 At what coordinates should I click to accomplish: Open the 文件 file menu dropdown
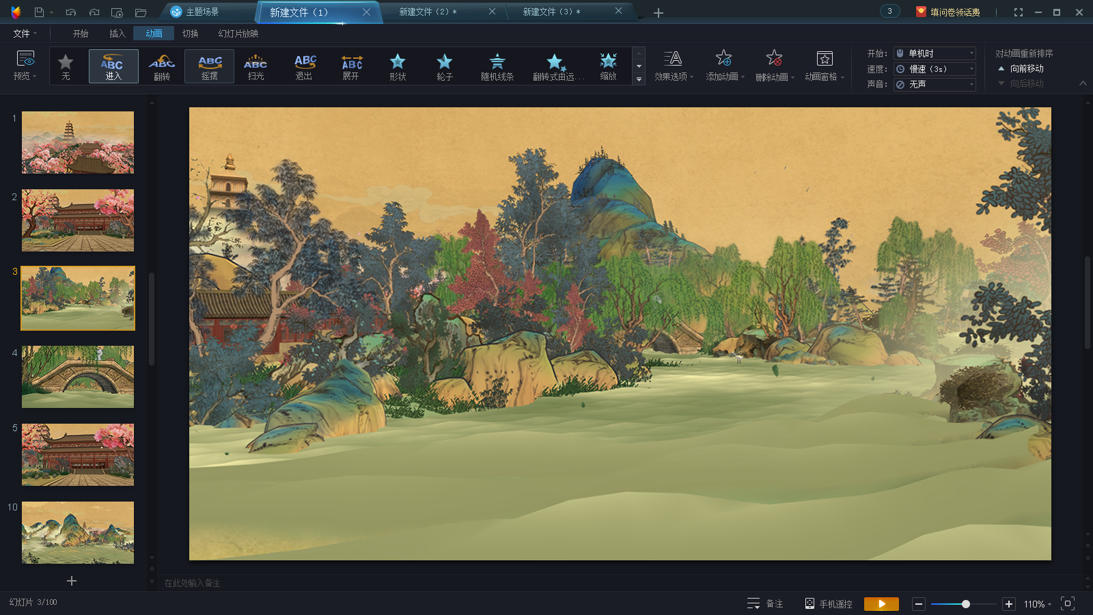pyautogui.click(x=25, y=33)
